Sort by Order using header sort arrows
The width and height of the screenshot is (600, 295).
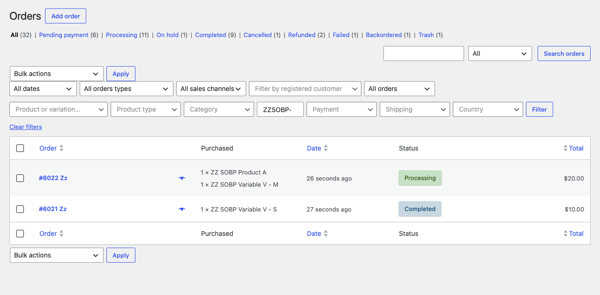[x=61, y=148]
